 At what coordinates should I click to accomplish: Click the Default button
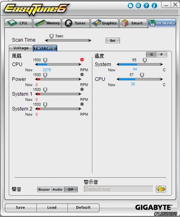point(83,207)
